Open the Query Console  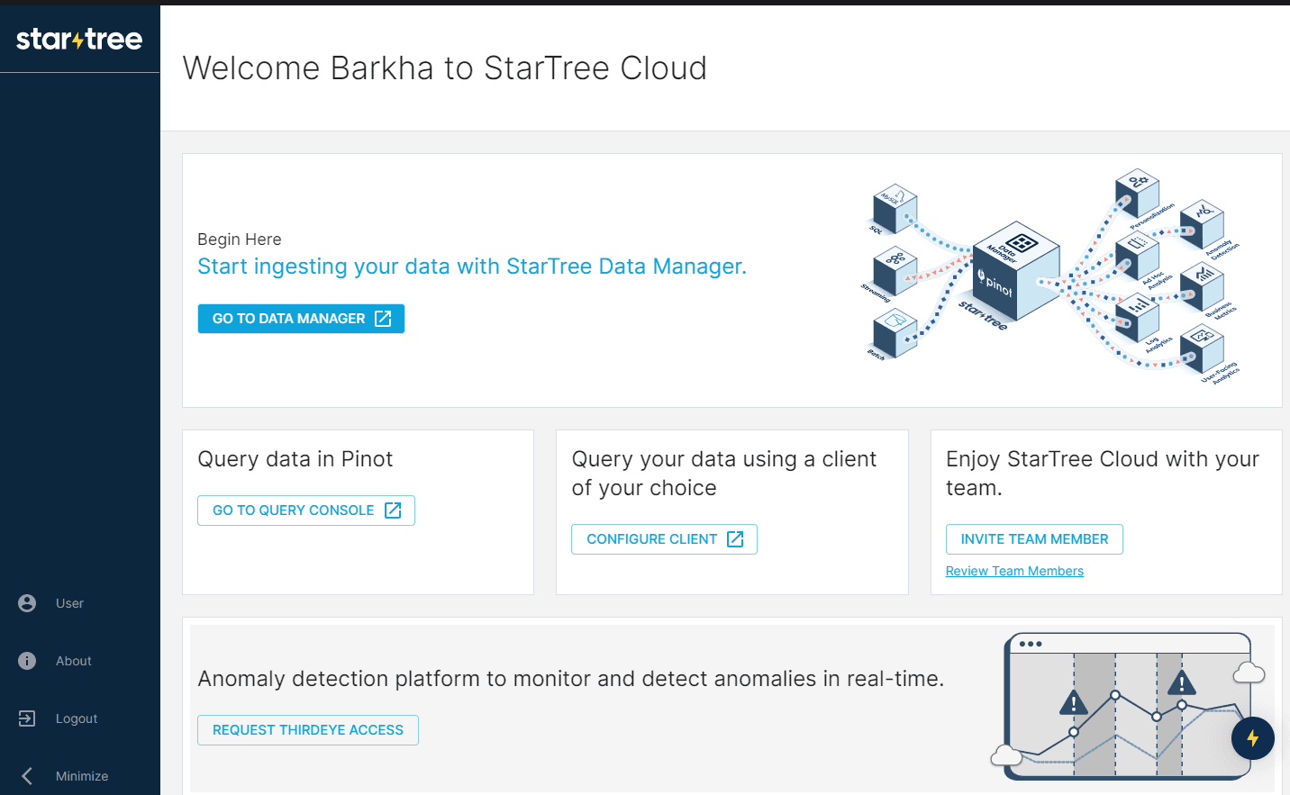[x=305, y=510]
